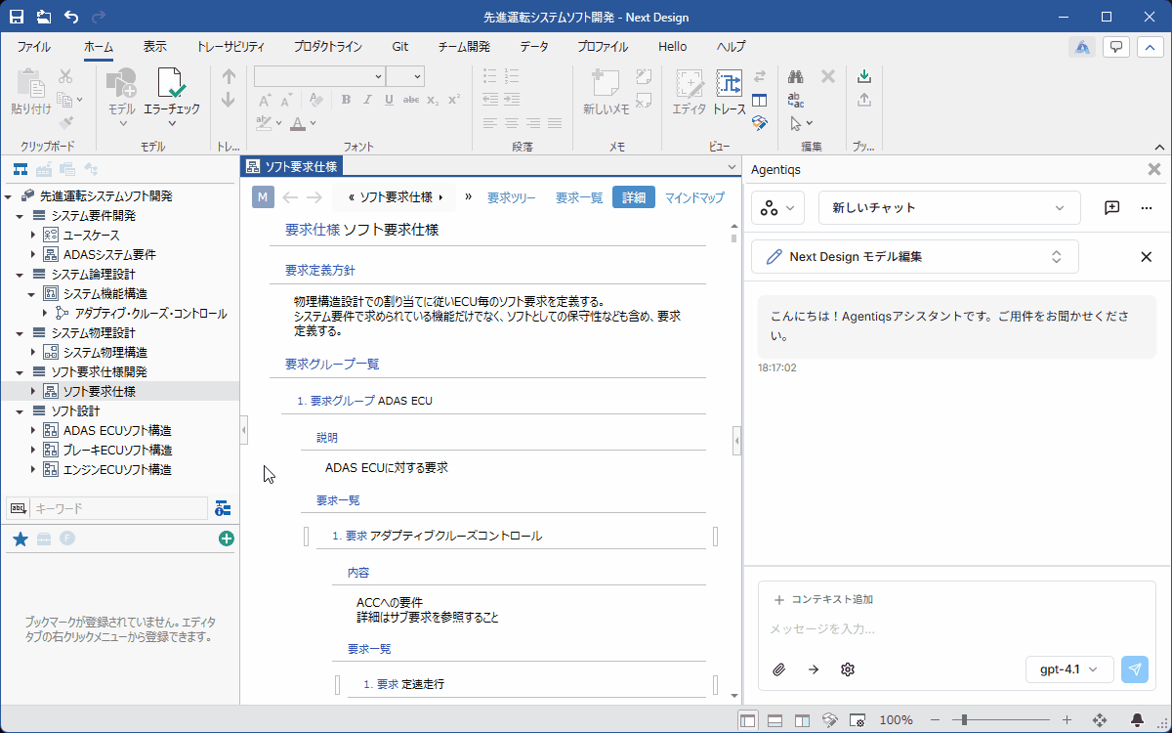Viewport: 1172px width, 733px height.
Task: Switch to the トレーサビリティ ribbon tab
Action: pos(230,47)
